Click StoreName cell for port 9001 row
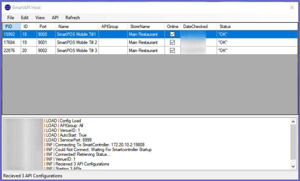300x181 pixels. (x=146, y=42)
